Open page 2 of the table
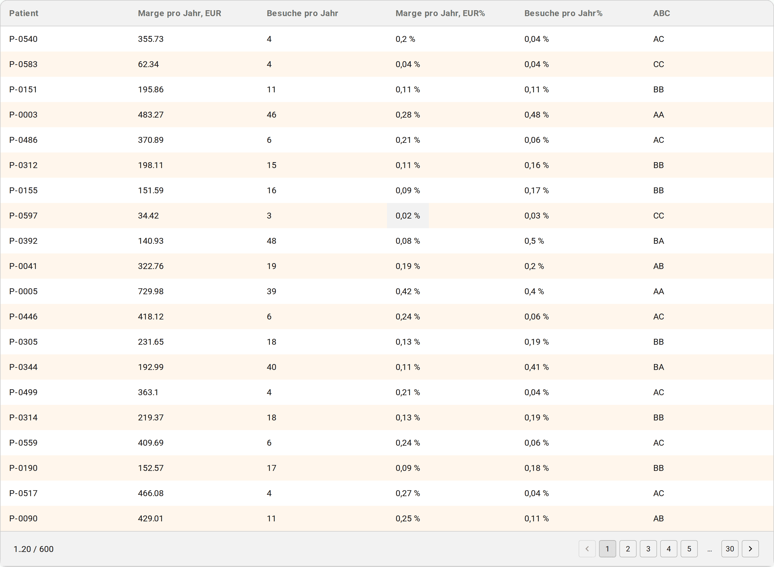Viewport: 774px width, 567px height. click(628, 549)
